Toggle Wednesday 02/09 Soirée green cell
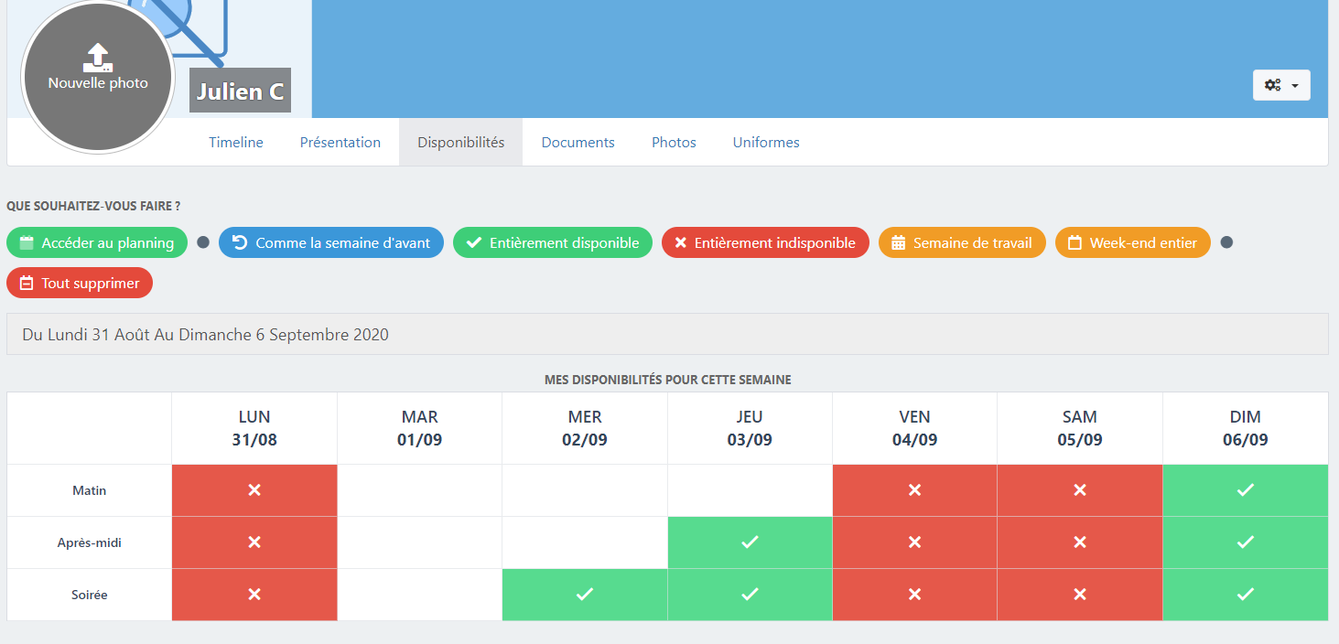1339x644 pixels. [x=584, y=595]
